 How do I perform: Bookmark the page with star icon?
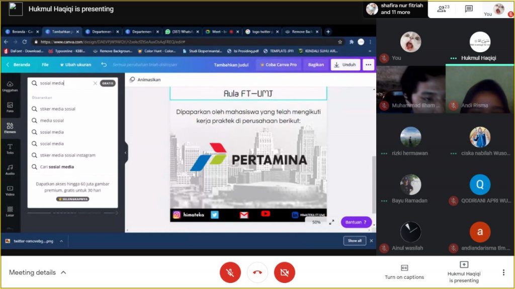click(340, 42)
